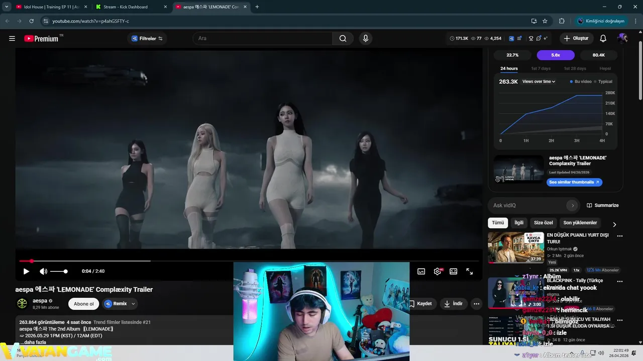Toggle Bu video chart legend
Screen dimensions: 643x361
(581, 81)
